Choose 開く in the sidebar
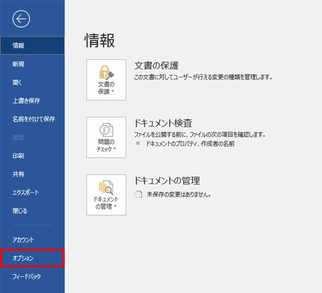 coord(32,82)
